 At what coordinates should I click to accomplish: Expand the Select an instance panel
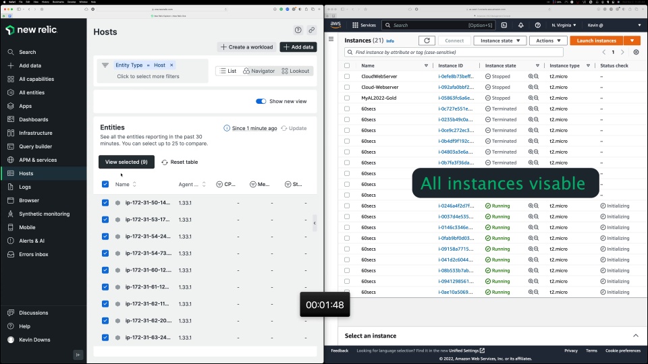(635, 336)
